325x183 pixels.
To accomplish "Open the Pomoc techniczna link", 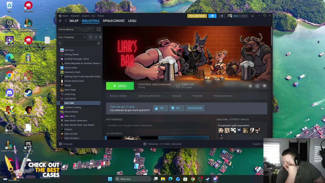I will click(223, 96).
